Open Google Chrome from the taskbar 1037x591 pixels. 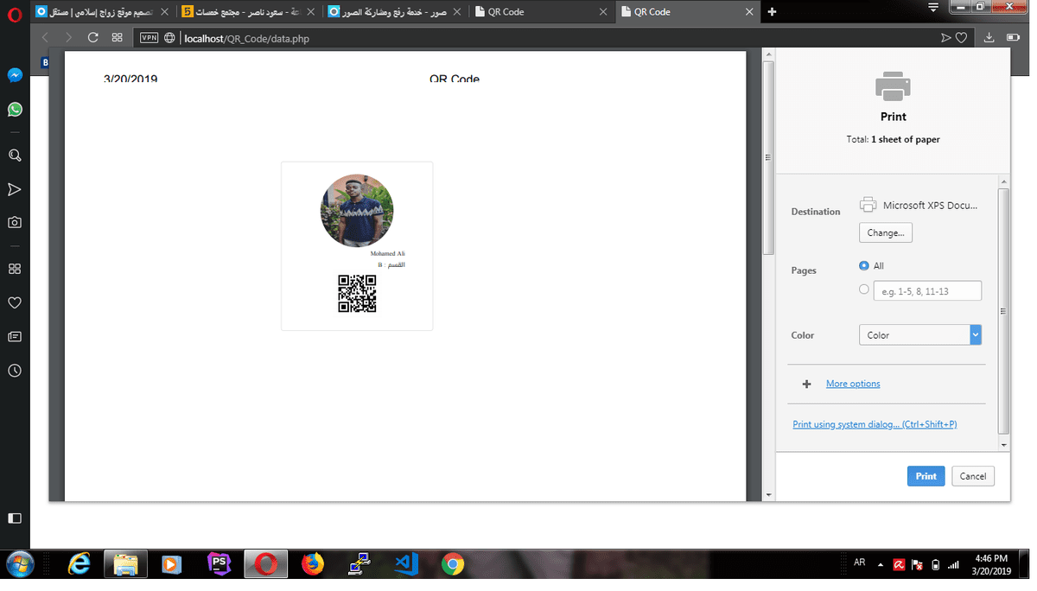pos(452,564)
